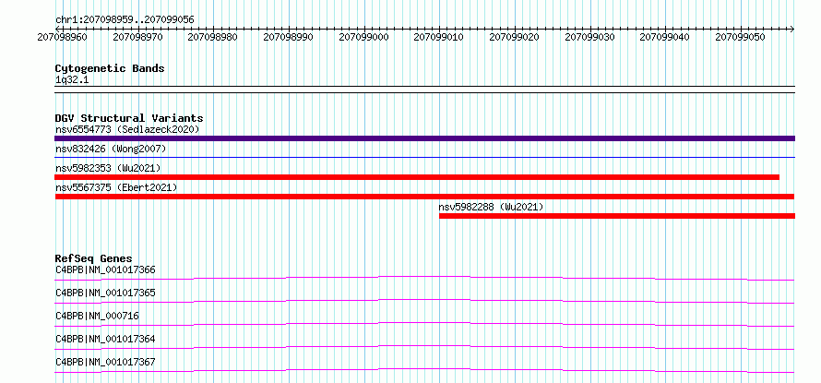The image size is (821, 383).
Task: Click ruler position 207099020
Action: [514, 37]
